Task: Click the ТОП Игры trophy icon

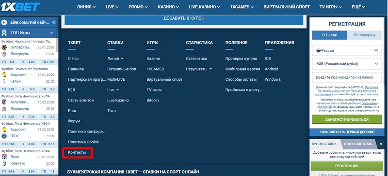Action: point(4,32)
